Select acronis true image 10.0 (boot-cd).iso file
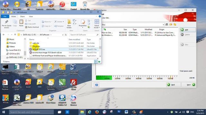The width and height of the screenshot is (206, 115). click(63, 52)
